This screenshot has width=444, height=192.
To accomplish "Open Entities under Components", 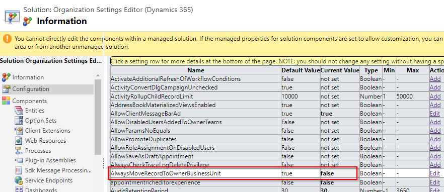I will tap(35, 110).
